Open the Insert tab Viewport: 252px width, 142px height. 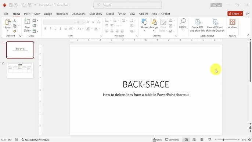[27, 14]
